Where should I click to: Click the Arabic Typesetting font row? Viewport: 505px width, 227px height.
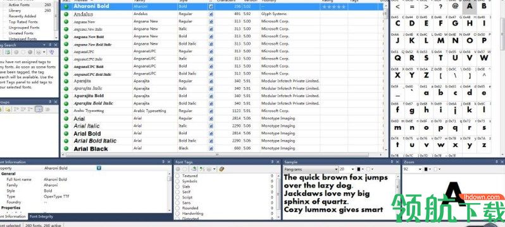coord(223,111)
